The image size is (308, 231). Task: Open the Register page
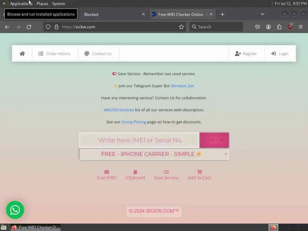pyautogui.click(x=246, y=54)
